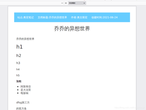Click the small paragraph 乔乔的异想世界 below title
146x110 pixels.
click(x=25, y=39)
